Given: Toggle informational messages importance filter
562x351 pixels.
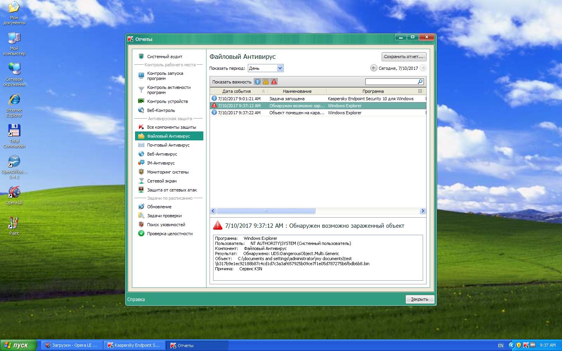Looking at the screenshot, I should point(258,82).
